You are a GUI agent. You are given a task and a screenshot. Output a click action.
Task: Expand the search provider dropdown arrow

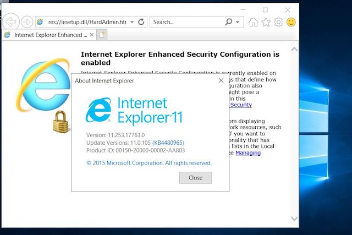pos(237,22)
